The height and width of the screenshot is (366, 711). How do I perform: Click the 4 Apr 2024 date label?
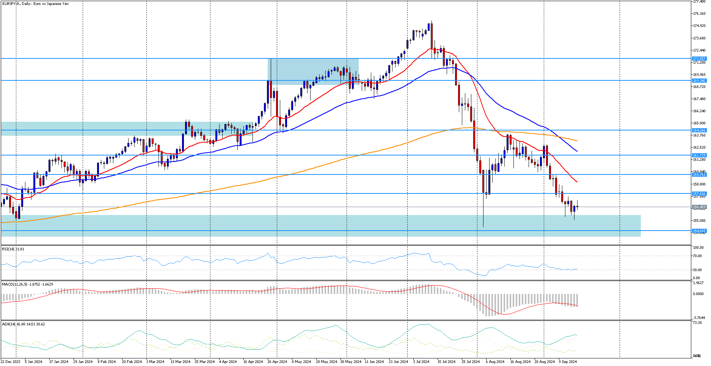tap(228, 362)
